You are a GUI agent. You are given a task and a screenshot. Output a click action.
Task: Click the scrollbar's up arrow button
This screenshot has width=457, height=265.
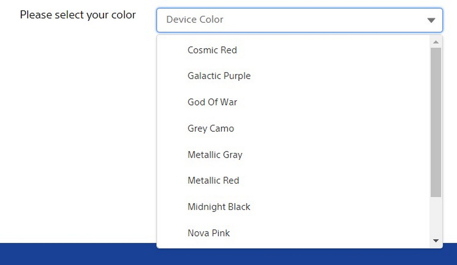click(436, 42)
